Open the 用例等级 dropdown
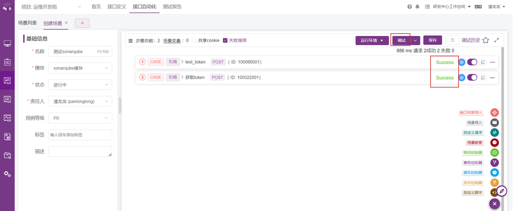Screen dimensions: 513x211 80,118
